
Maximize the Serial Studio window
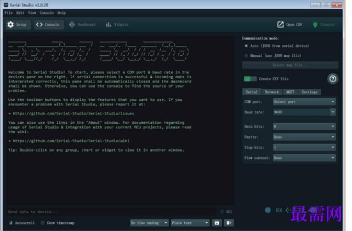[326, 5]
